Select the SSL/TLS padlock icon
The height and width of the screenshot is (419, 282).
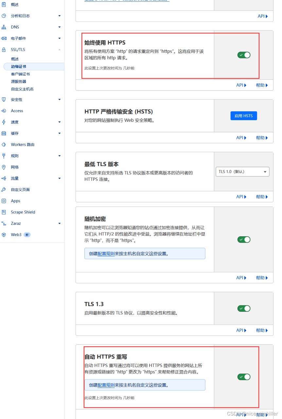(x=5, y=49)
